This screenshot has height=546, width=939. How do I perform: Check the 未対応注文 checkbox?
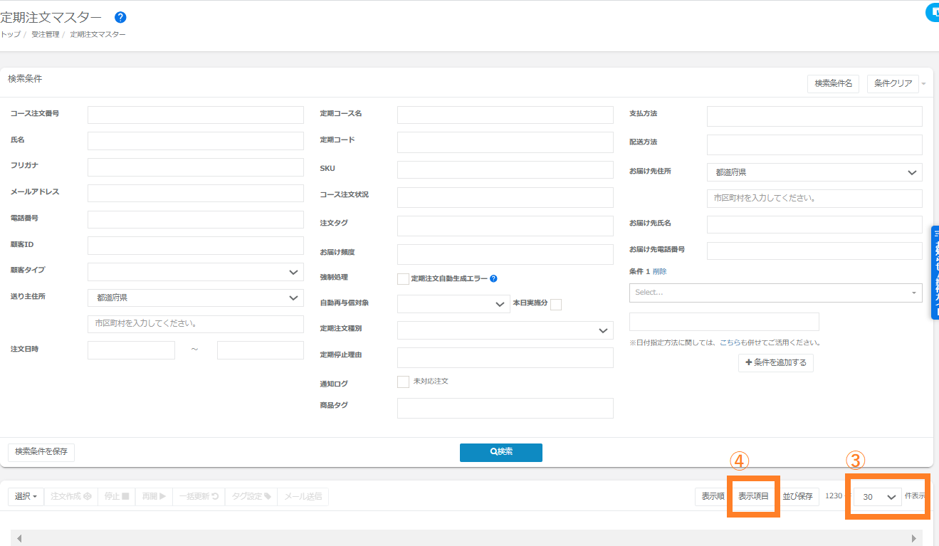pyautogui.click(x=403, y=382)
